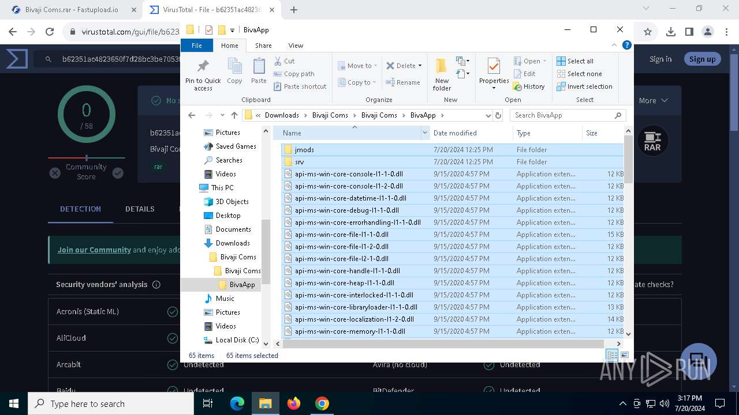The height and width of the screenshot is (415, 739).
Task: Open Music in navigation pane
Action: (219, 299)
